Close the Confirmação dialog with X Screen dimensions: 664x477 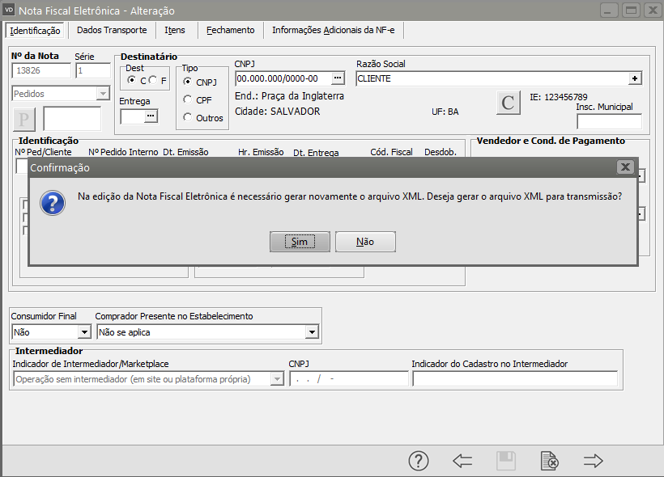pos(624,167)
